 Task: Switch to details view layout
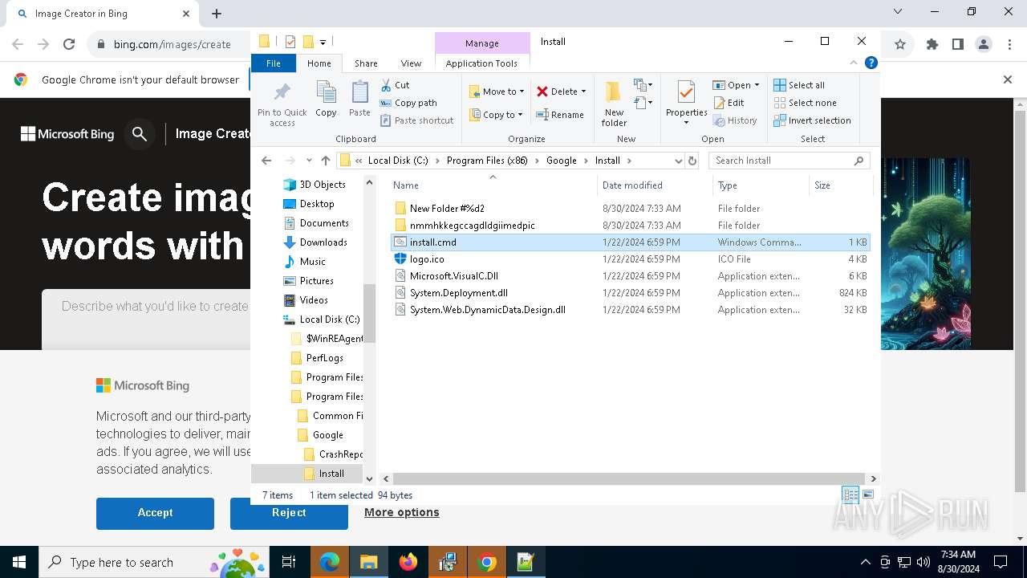point(850,495)
